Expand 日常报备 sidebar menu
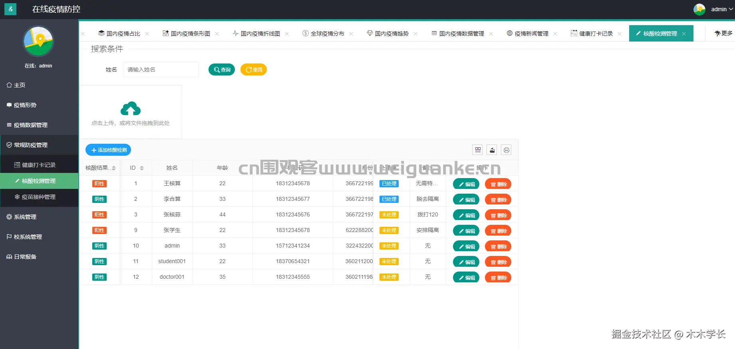Viewport: 735px width, 349px height. [39, 257]
